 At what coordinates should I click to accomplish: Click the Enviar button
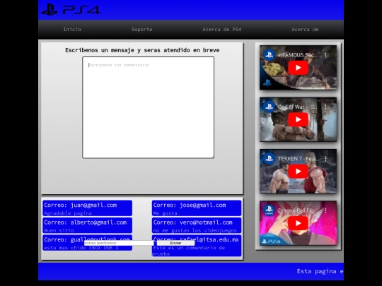click(x=175, y=243)
